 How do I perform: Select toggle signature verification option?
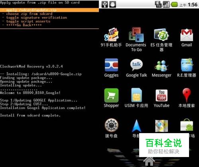37,18
